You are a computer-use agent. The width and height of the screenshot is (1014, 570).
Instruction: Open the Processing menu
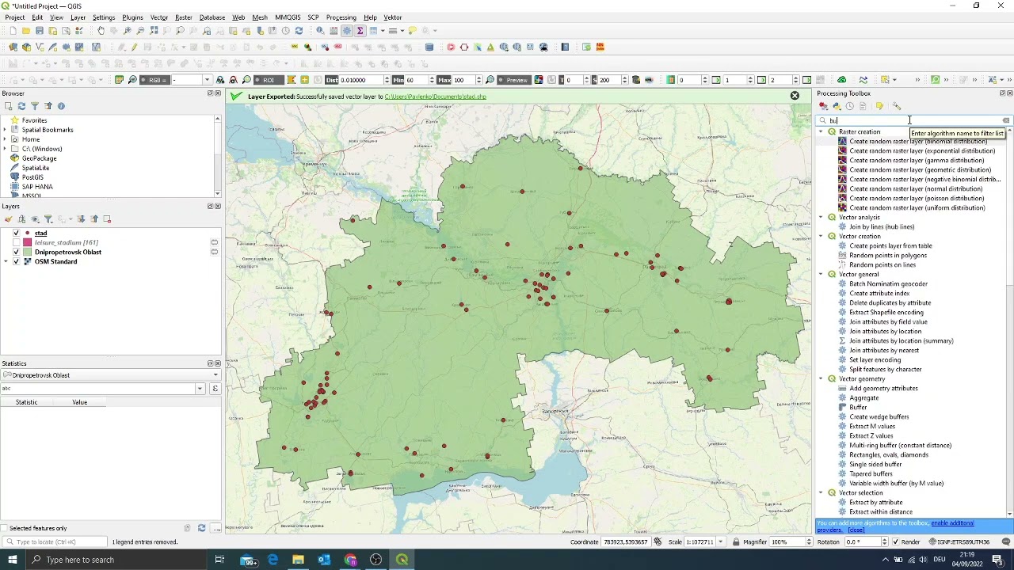tap(341, 17)
